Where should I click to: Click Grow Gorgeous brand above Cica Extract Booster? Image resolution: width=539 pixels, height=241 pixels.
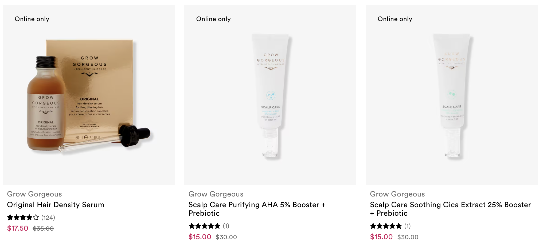coord(397,194)
